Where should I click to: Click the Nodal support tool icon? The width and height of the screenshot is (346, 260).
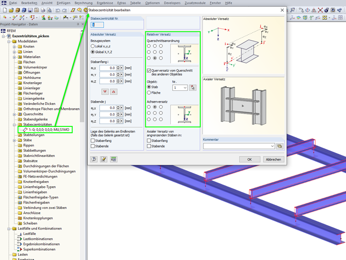click(43, 17)
